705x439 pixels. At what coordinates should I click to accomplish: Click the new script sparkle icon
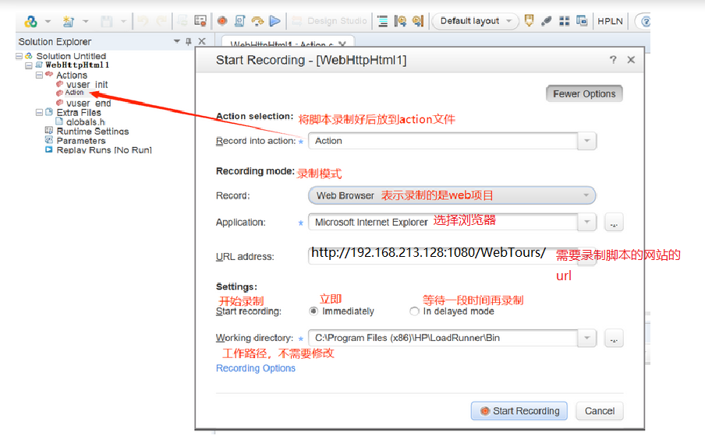point(69,21)
